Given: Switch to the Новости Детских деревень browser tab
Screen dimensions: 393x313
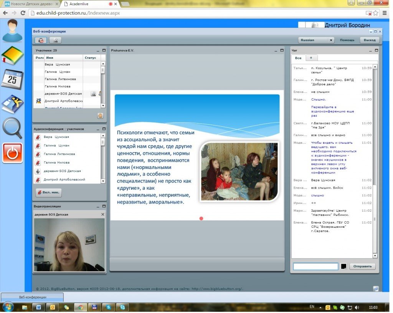Looking at the screenshot, I should click(x=31, y=4).
